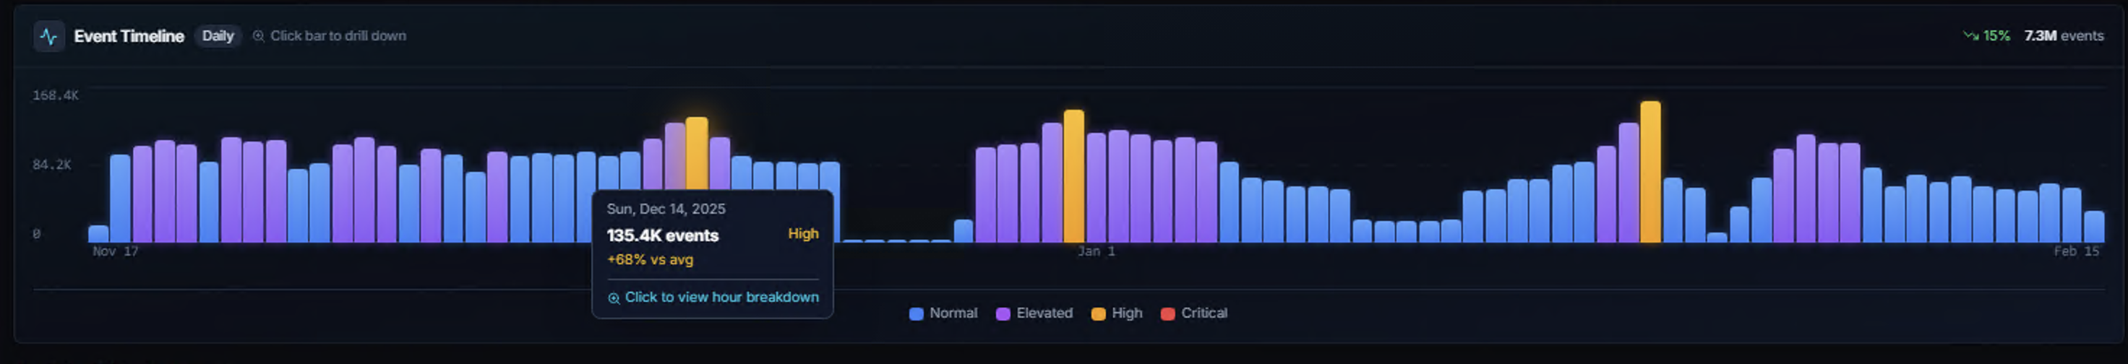Click the 'Feb 15' x-axis date label
Image resolution: width=2128 pixels, height=364 pixels.
click(x=2077, y=252)
